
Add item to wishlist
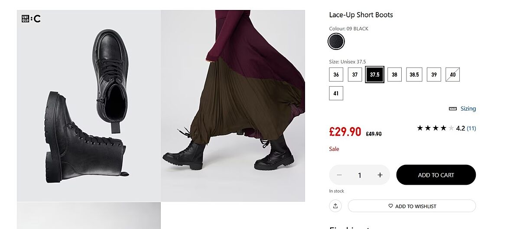[x=412, y=206]
